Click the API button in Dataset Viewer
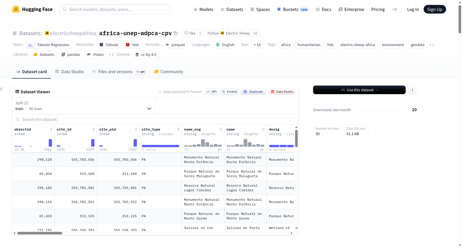 point(211,92)
